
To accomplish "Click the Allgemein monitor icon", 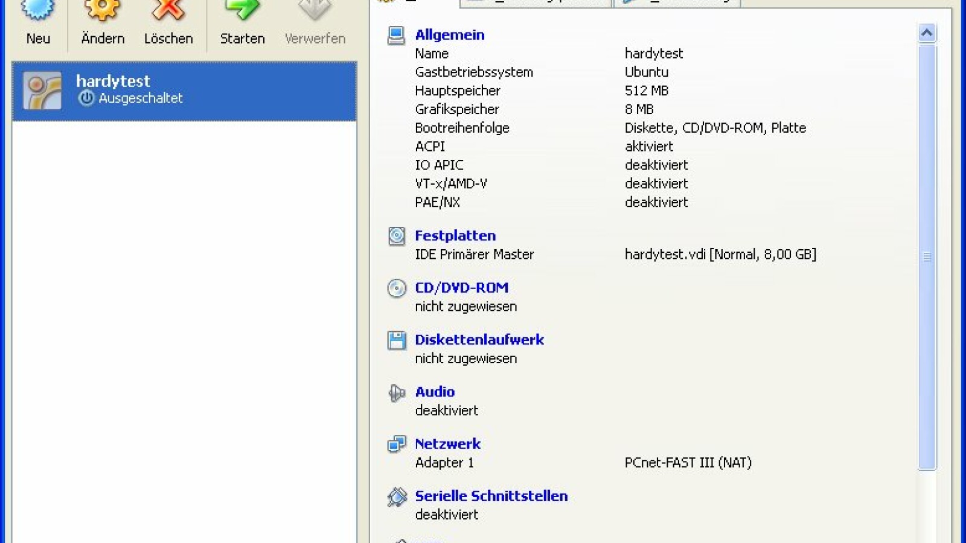I will tap(396, 36).
